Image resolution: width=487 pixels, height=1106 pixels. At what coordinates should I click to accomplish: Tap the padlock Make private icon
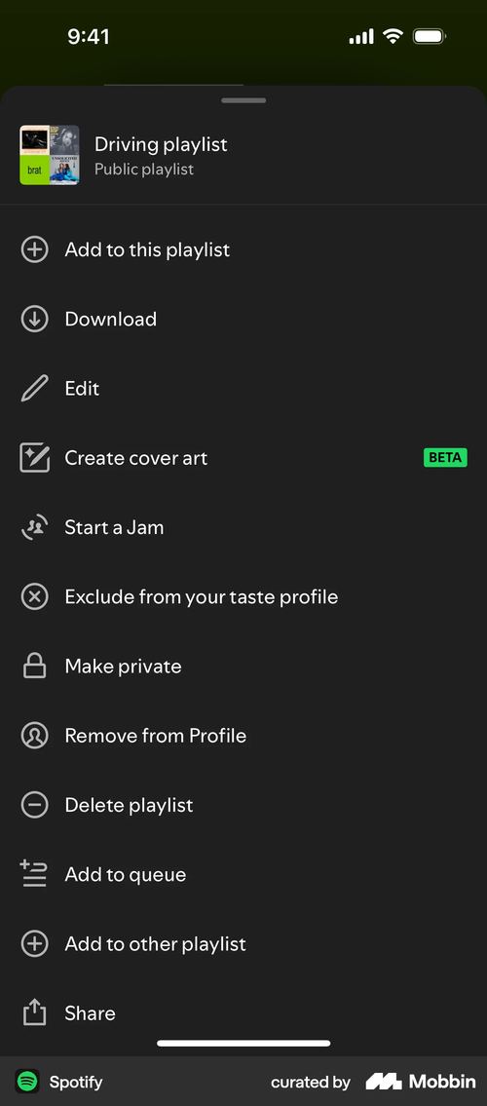[34, 666]
